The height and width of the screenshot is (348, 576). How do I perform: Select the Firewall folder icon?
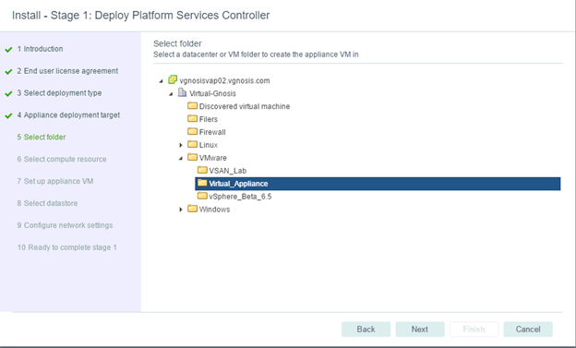[x=193, y=132]
